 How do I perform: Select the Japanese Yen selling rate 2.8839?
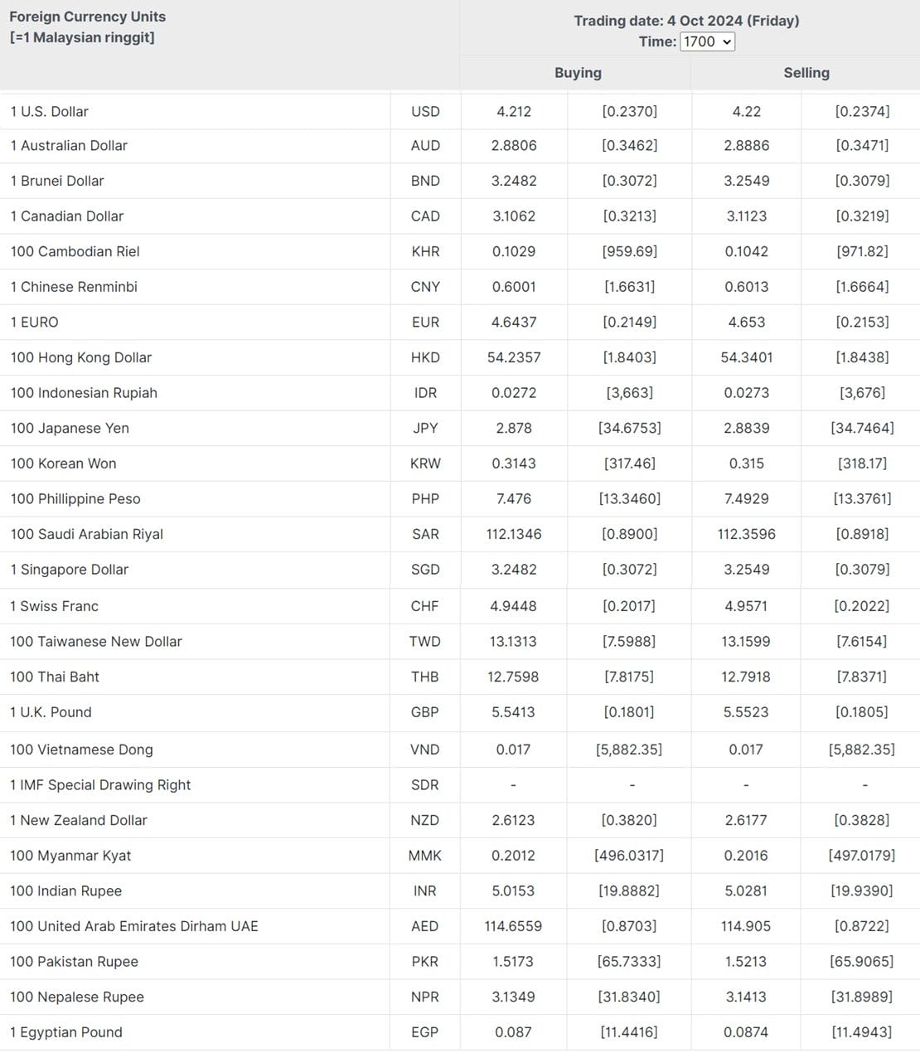(x=747, y=428)
